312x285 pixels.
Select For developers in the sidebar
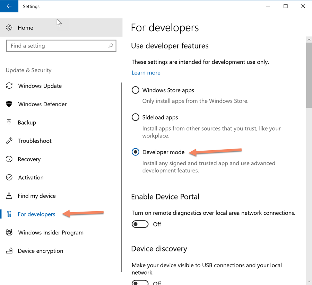click(x=36, y=214)
